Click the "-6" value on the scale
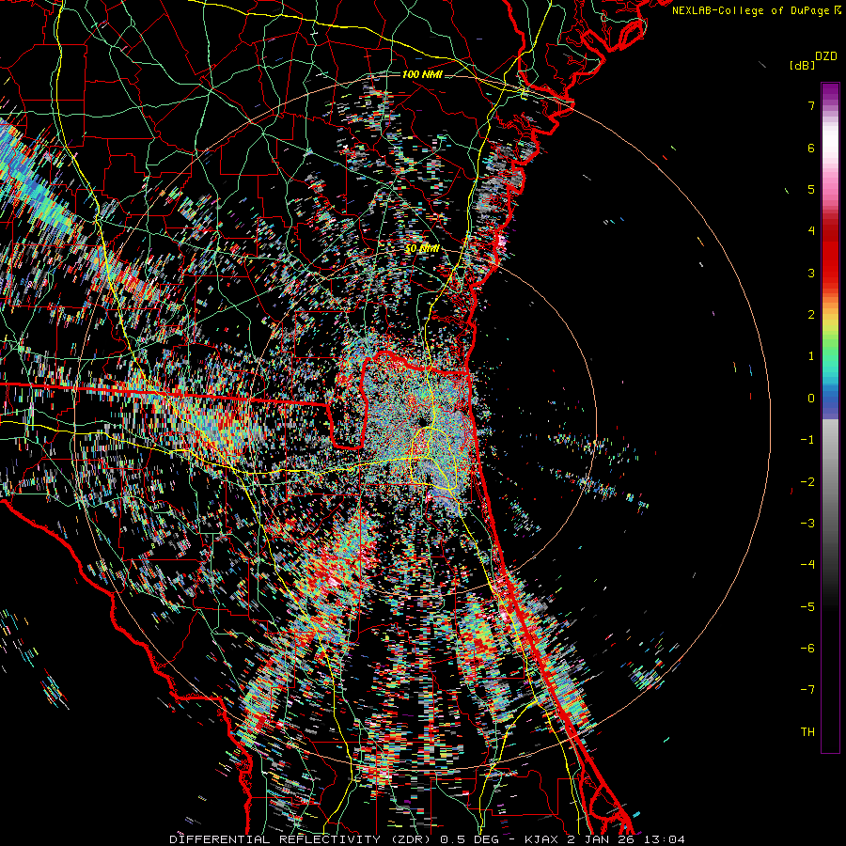Viewport: 846px width, 846px height. coord(807,649)
